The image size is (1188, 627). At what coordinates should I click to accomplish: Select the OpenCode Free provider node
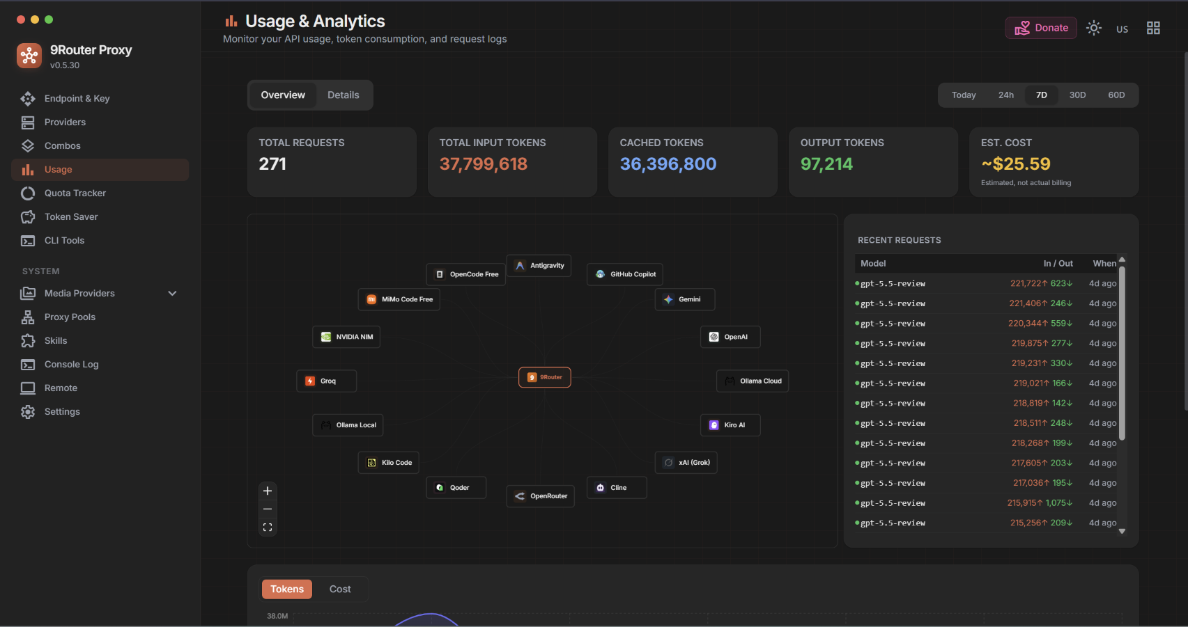click(x=466, y=274)
